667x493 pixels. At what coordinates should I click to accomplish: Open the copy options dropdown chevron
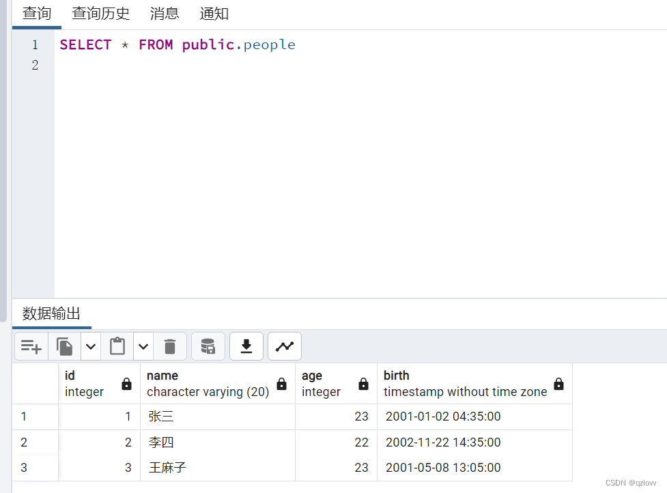pos(90,346)
